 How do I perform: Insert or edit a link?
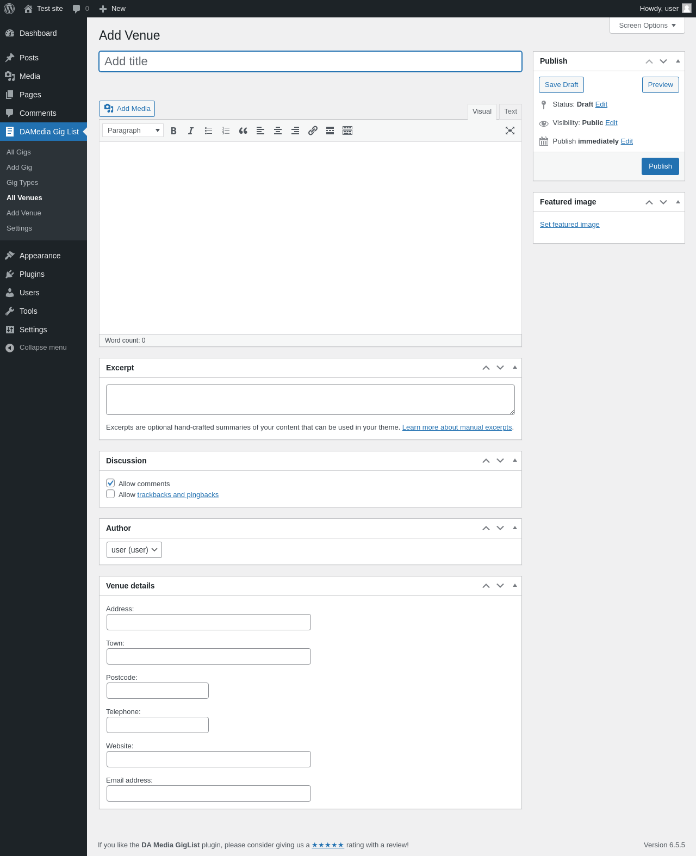coord(313,131)
